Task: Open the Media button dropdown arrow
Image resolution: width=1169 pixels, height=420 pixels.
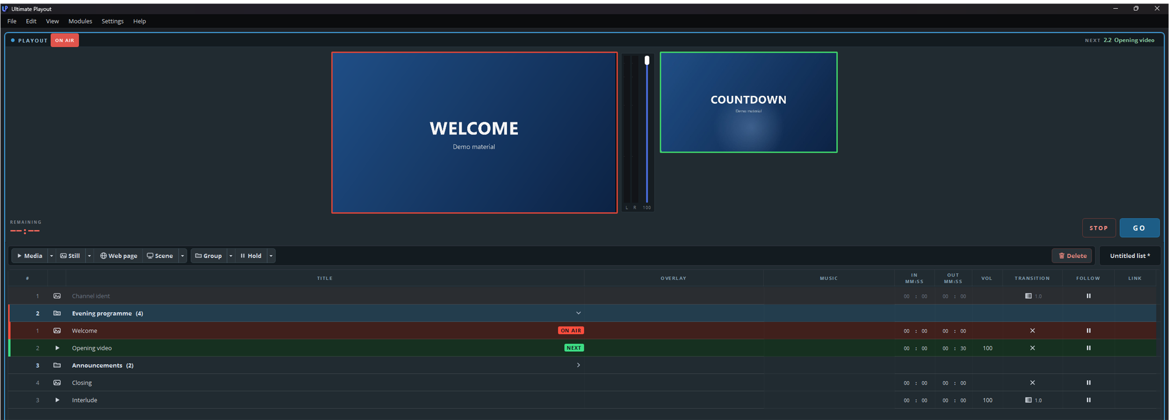Action: pos(51,256)
